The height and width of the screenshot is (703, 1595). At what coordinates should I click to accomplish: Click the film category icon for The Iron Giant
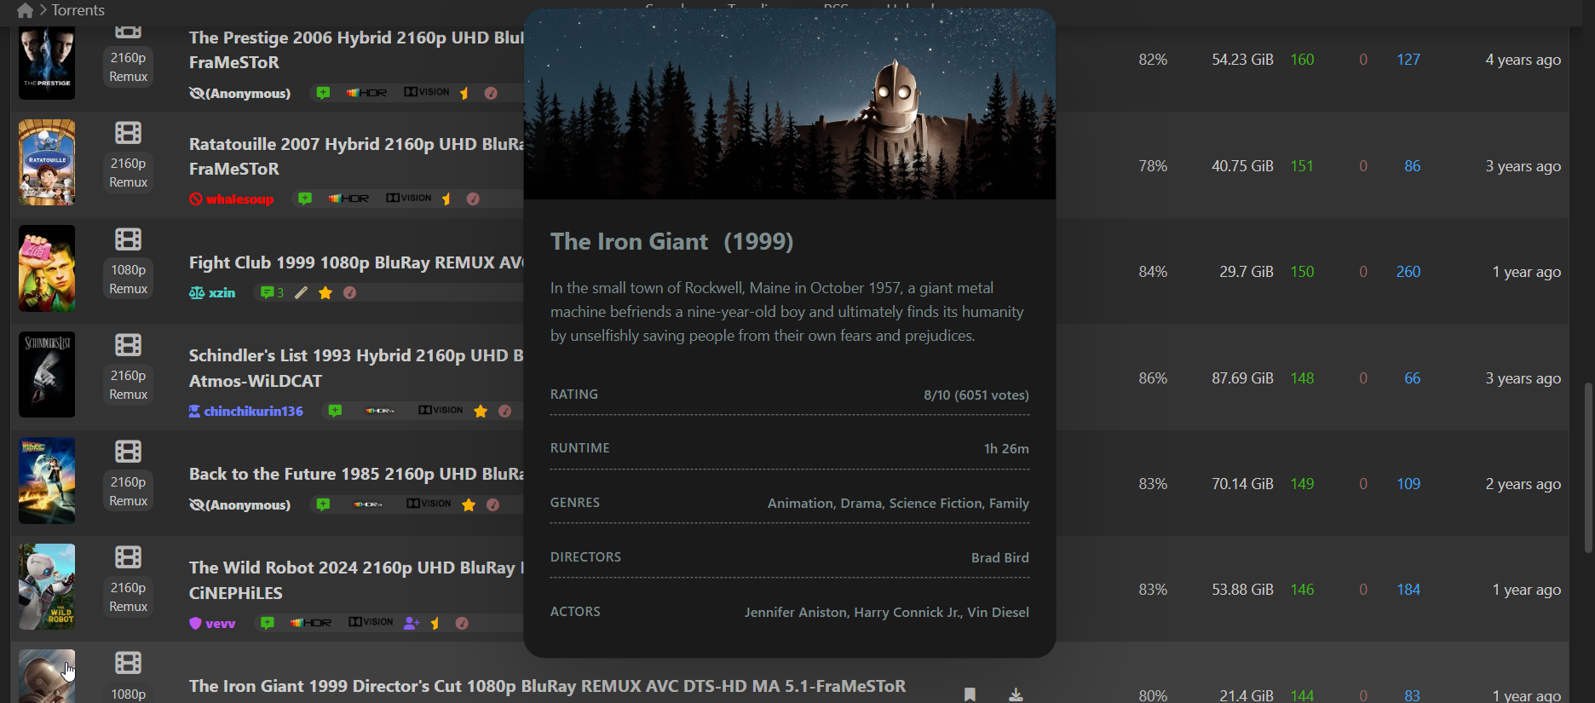click(x=129, y=663)
